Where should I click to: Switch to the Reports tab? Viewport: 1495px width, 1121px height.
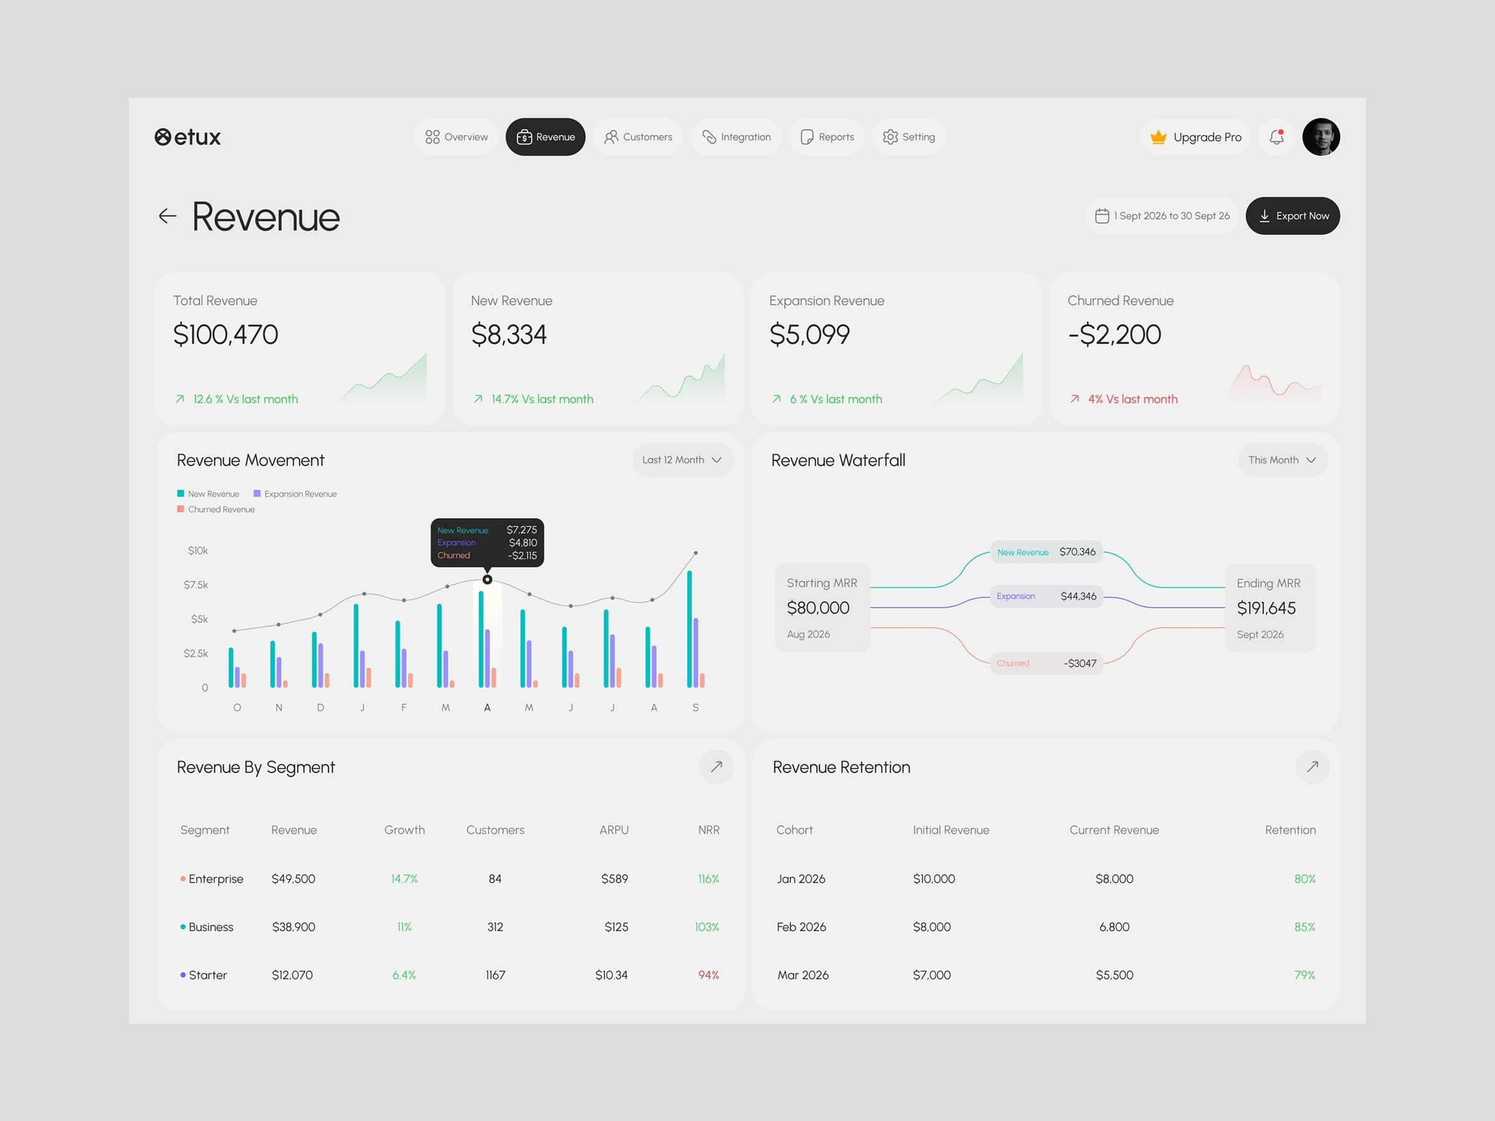(x=827, y=137)
